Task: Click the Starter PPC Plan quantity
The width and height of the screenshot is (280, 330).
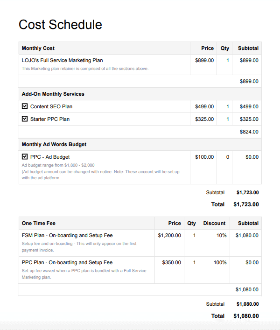Action: (x=228, y=119)
